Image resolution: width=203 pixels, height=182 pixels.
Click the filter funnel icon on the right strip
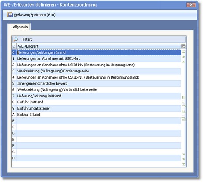point(184,119)
